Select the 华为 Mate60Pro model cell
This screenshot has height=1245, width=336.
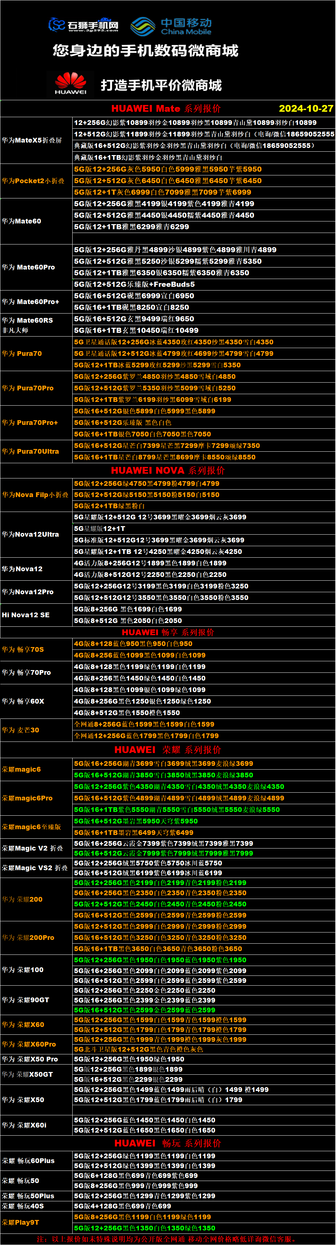tap(36, 267)
